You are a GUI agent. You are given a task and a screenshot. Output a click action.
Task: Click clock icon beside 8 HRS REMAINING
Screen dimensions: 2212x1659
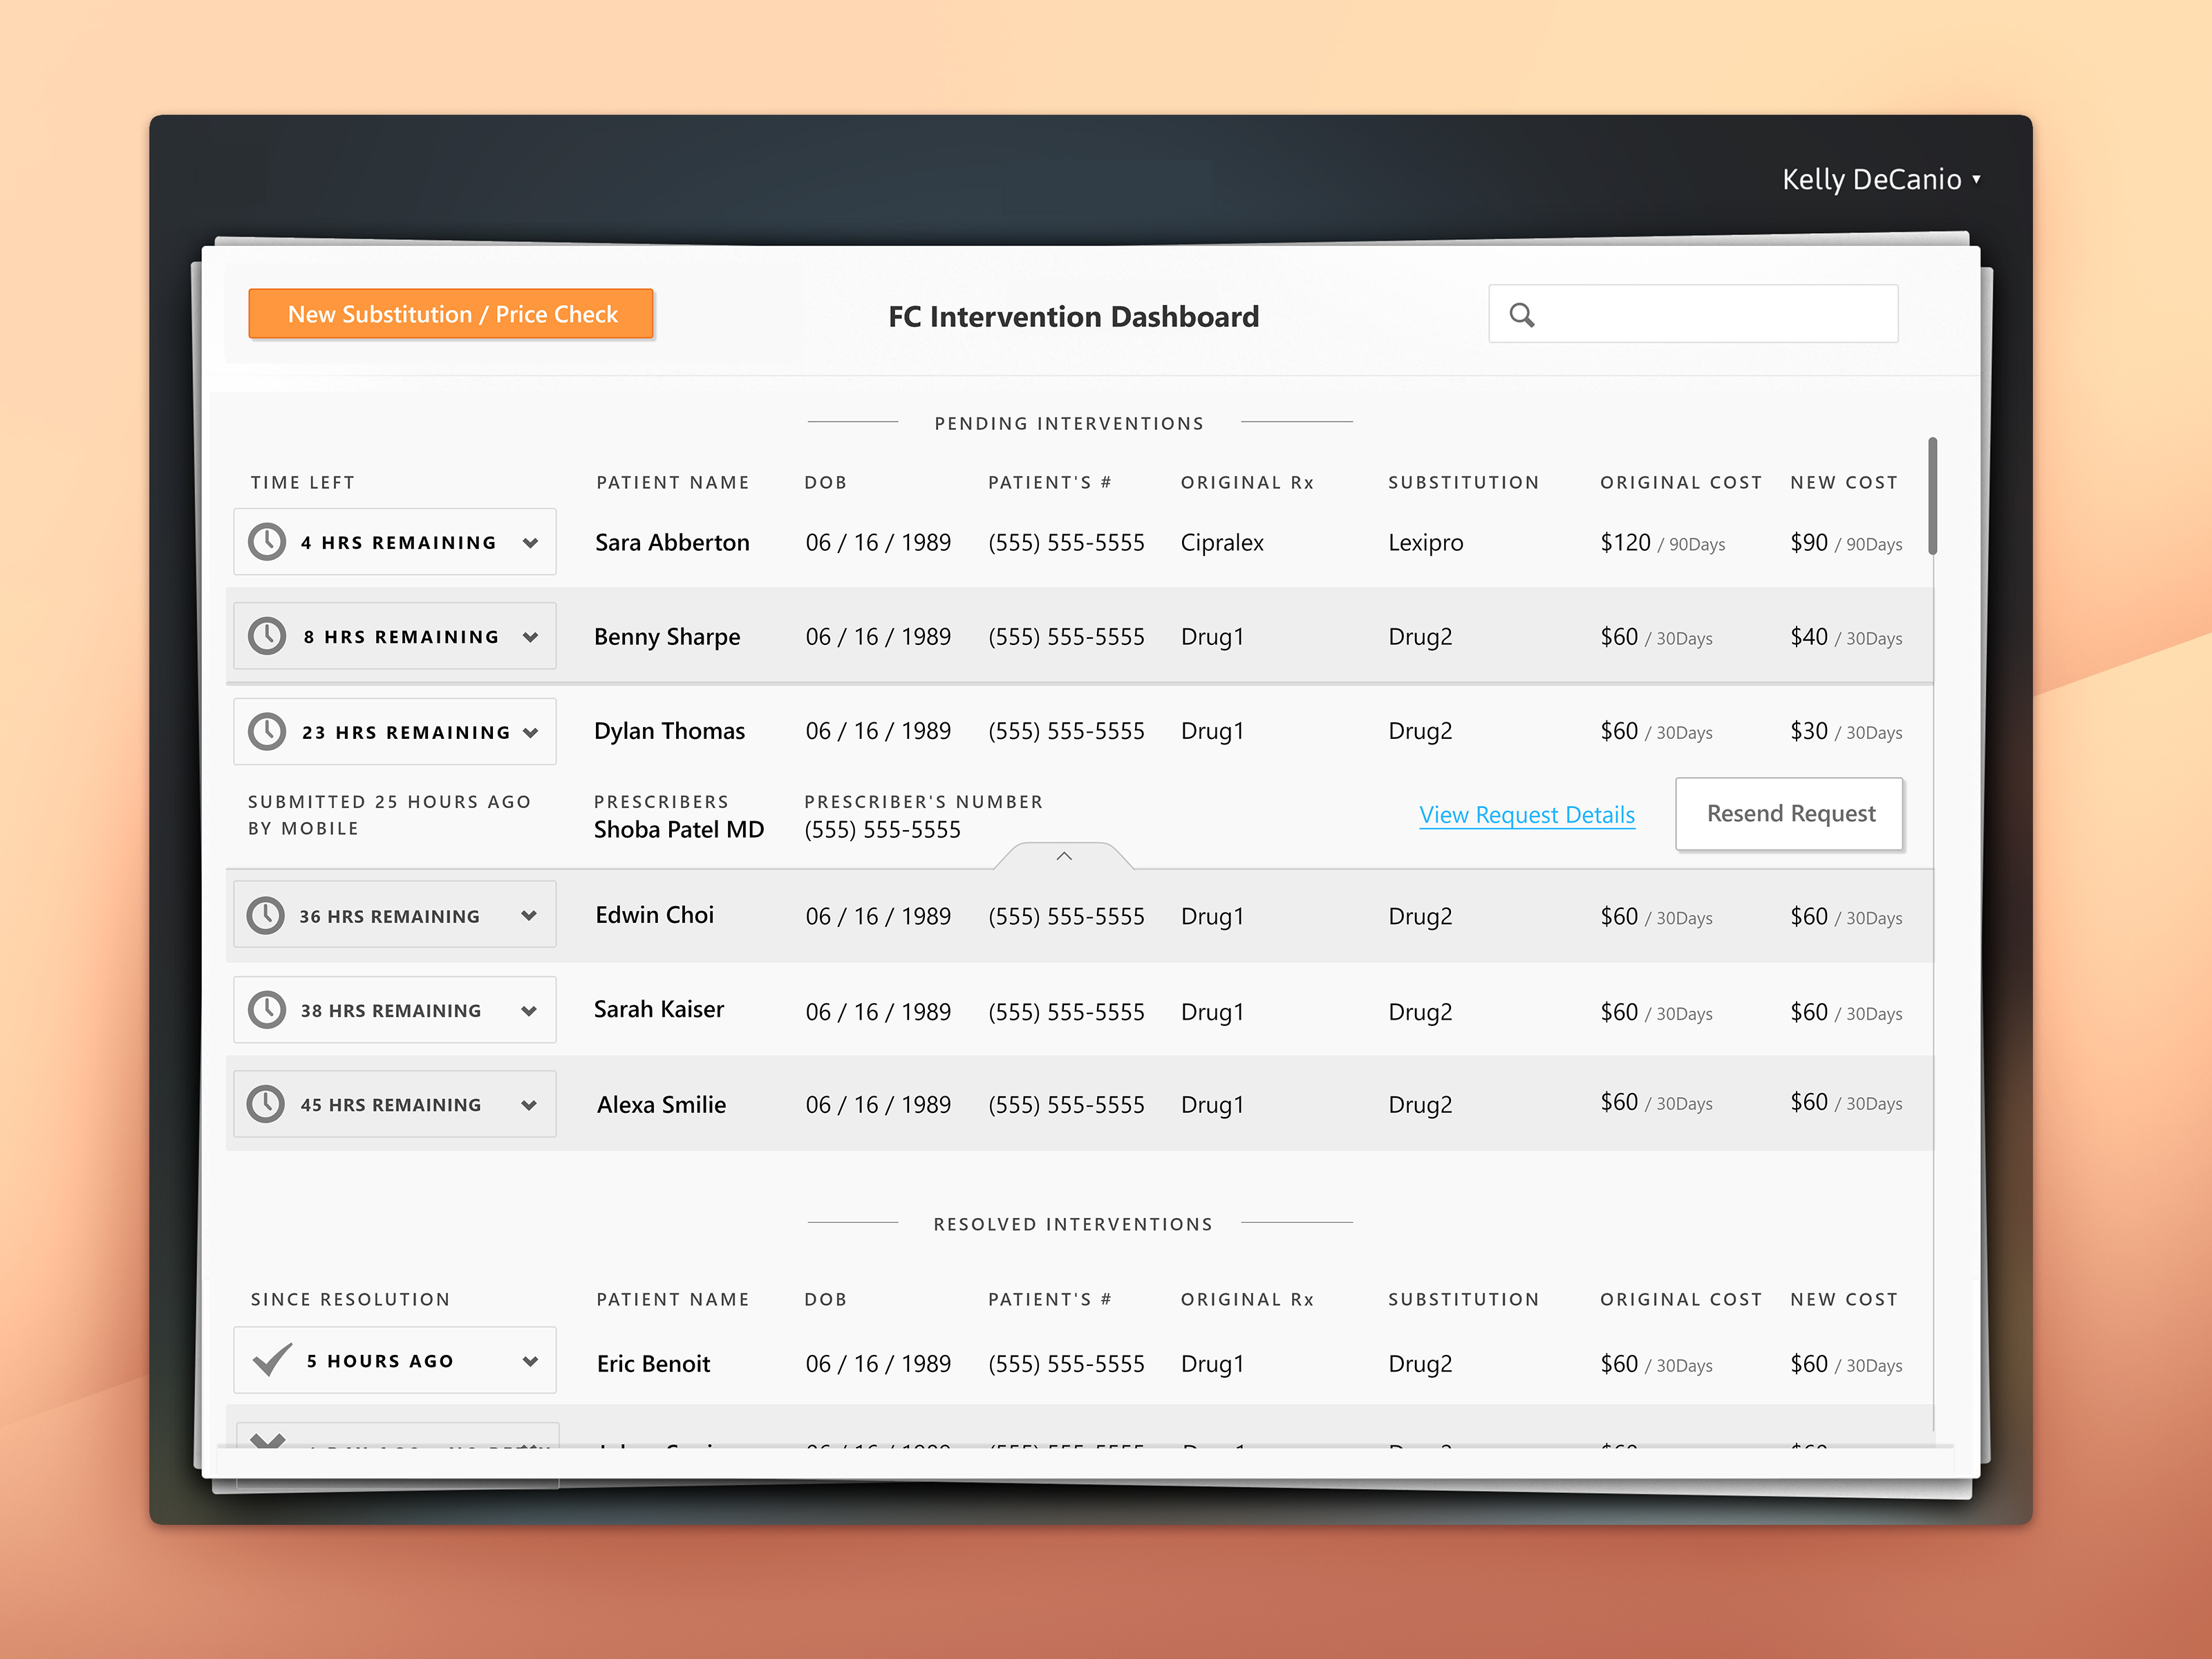click(x=267, y=636)
